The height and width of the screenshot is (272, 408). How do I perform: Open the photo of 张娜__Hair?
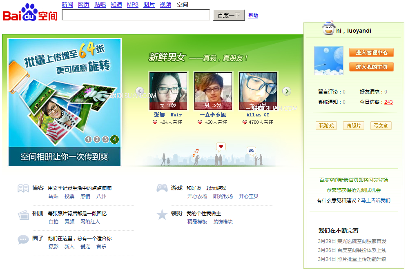[168, 91]
